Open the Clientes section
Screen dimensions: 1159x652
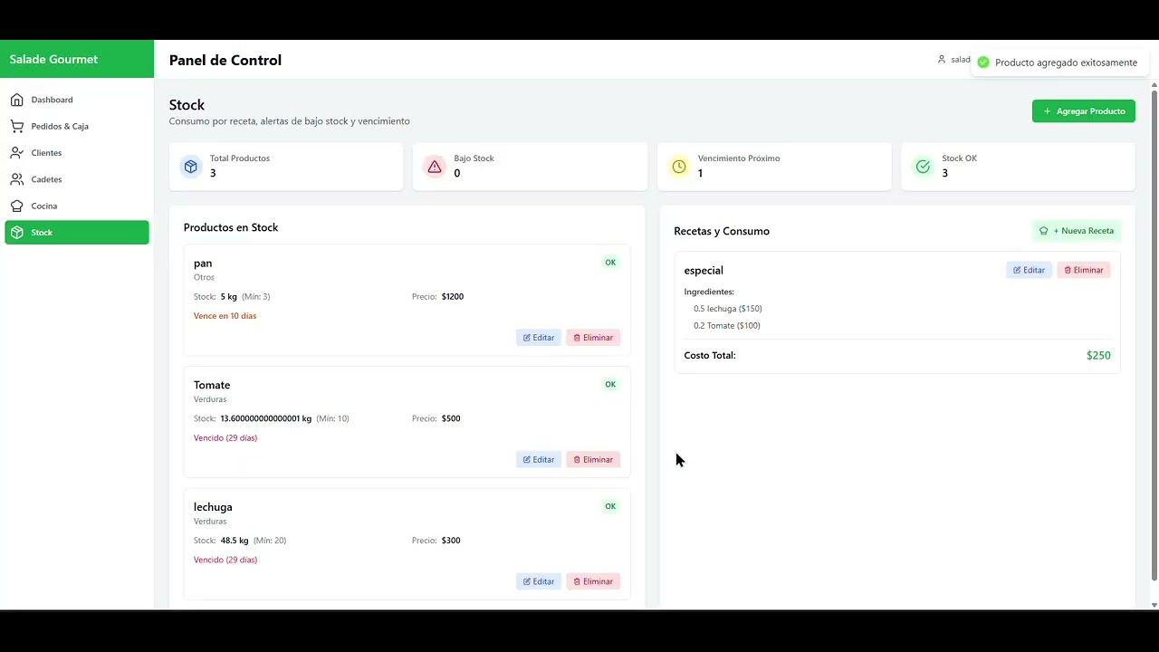pyautogui.click(x=77, y=153)
